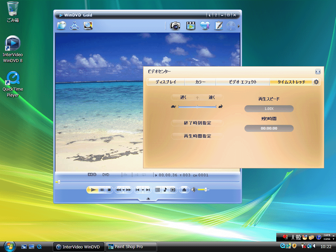The image size is (336, 252).
Task: Play the DVD
Action: pos(93,190)
